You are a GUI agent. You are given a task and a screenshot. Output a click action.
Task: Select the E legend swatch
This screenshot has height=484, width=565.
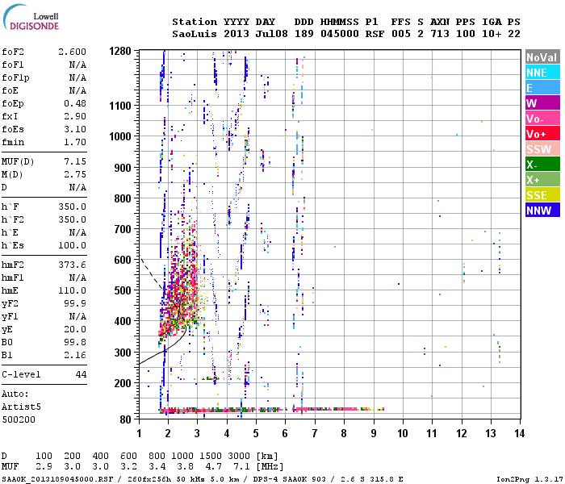(x=542, y=87)
